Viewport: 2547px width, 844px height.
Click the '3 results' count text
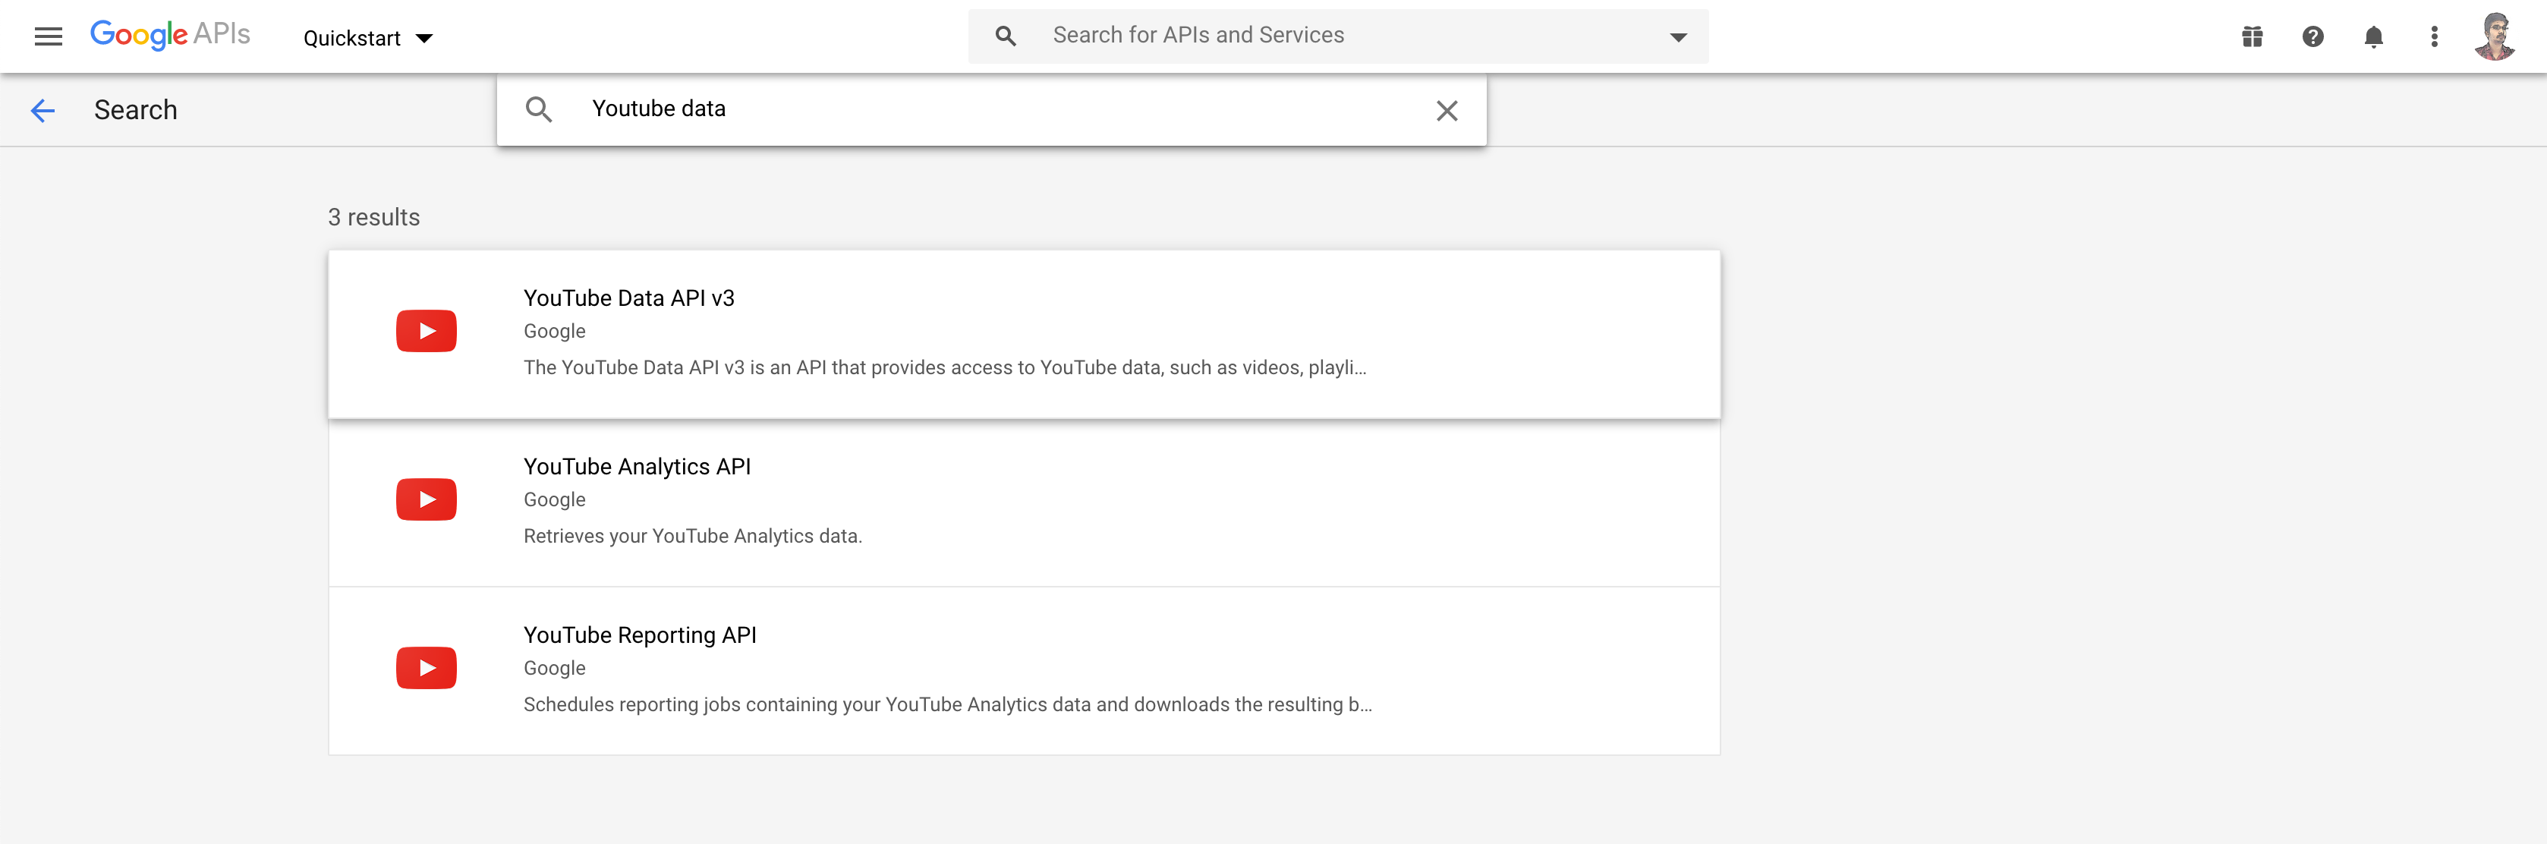(x=373, y=217)
